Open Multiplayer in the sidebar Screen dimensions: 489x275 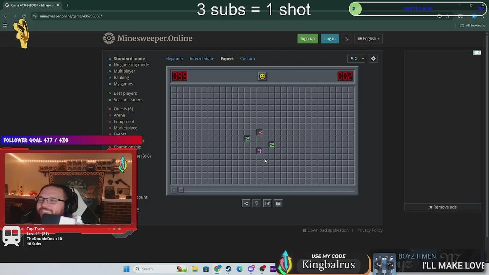124,71
